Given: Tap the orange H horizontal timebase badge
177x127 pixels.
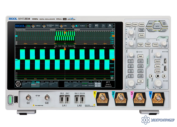Looking at the screenshot, I should (x=33, y=26).
